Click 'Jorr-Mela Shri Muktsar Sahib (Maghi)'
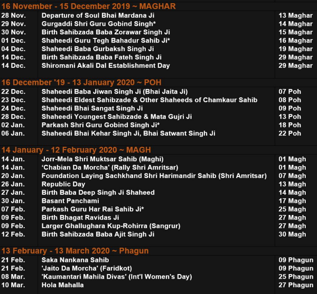 click(x=102, y=159)
